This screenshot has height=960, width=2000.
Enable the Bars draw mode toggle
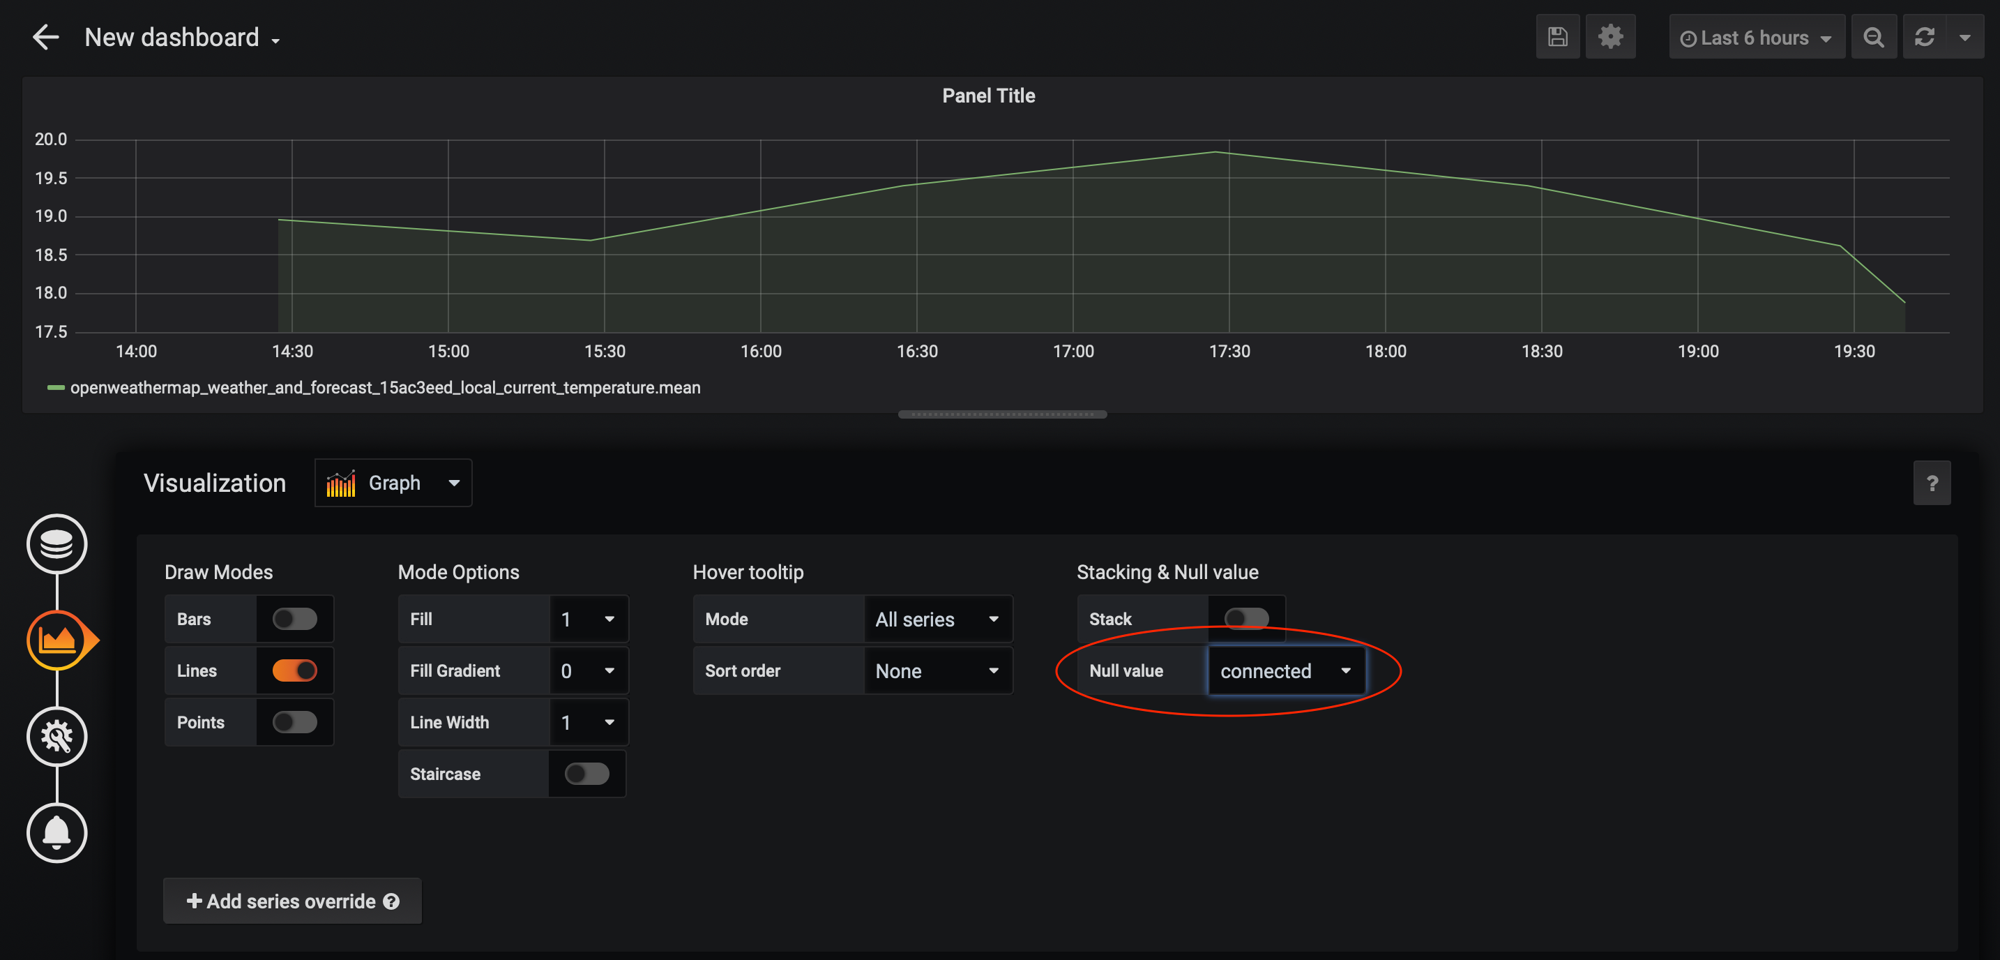[x=294, y=619]
